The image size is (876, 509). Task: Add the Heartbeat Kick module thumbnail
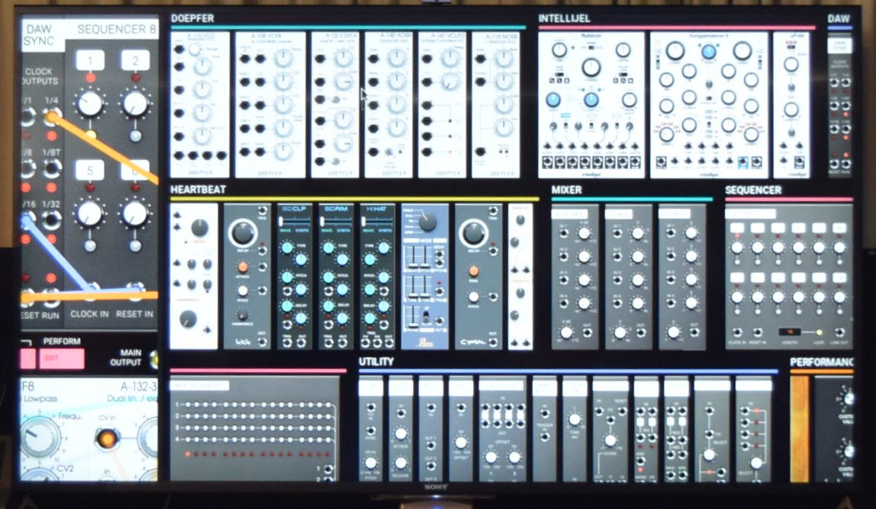click(x=247, y=277)
